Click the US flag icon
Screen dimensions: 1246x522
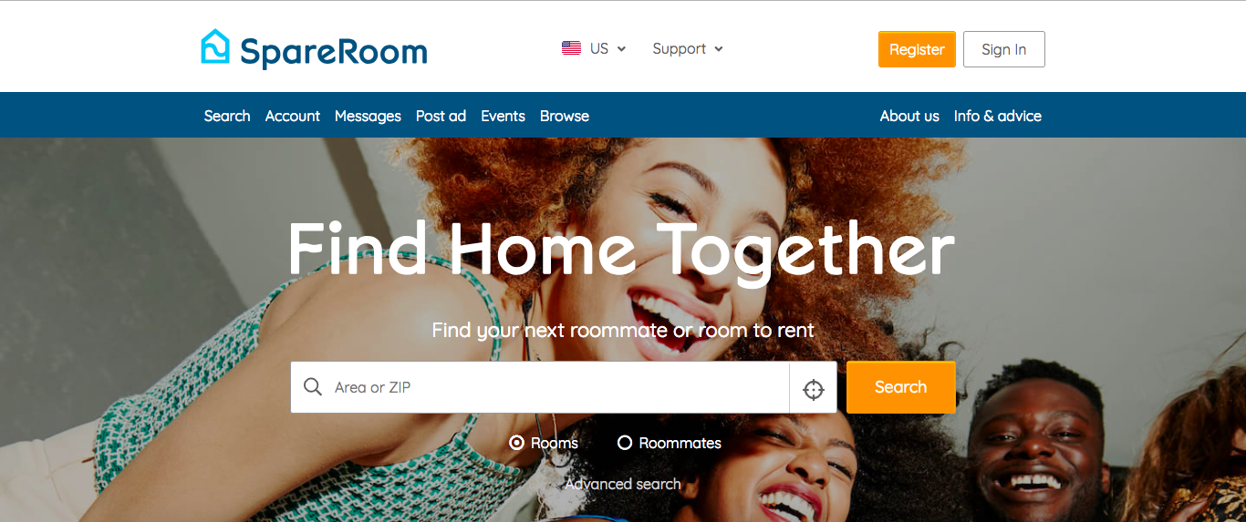(572, 48)
